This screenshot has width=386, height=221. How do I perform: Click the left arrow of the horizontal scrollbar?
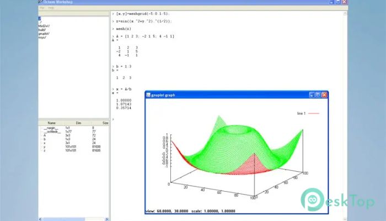(40, 219)
